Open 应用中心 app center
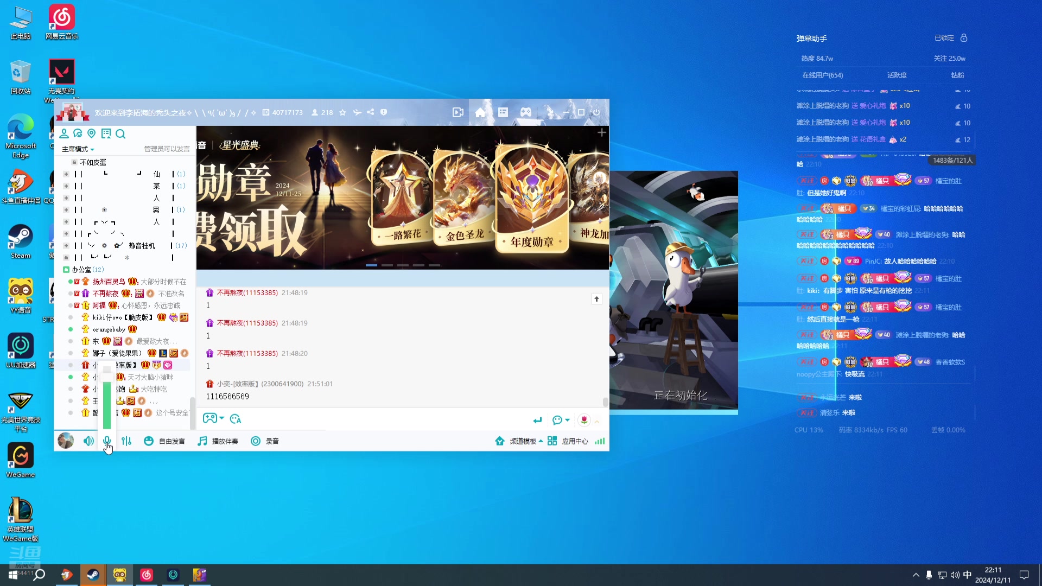 [568, 441]
